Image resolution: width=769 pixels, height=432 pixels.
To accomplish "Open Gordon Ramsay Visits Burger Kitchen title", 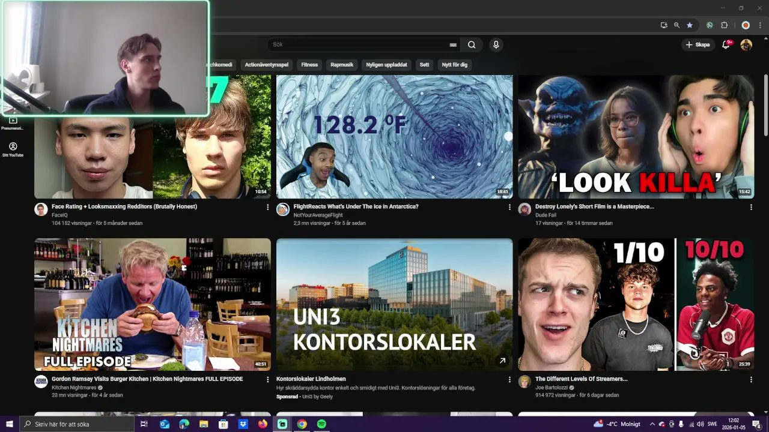I will click(x=147, y=379).
